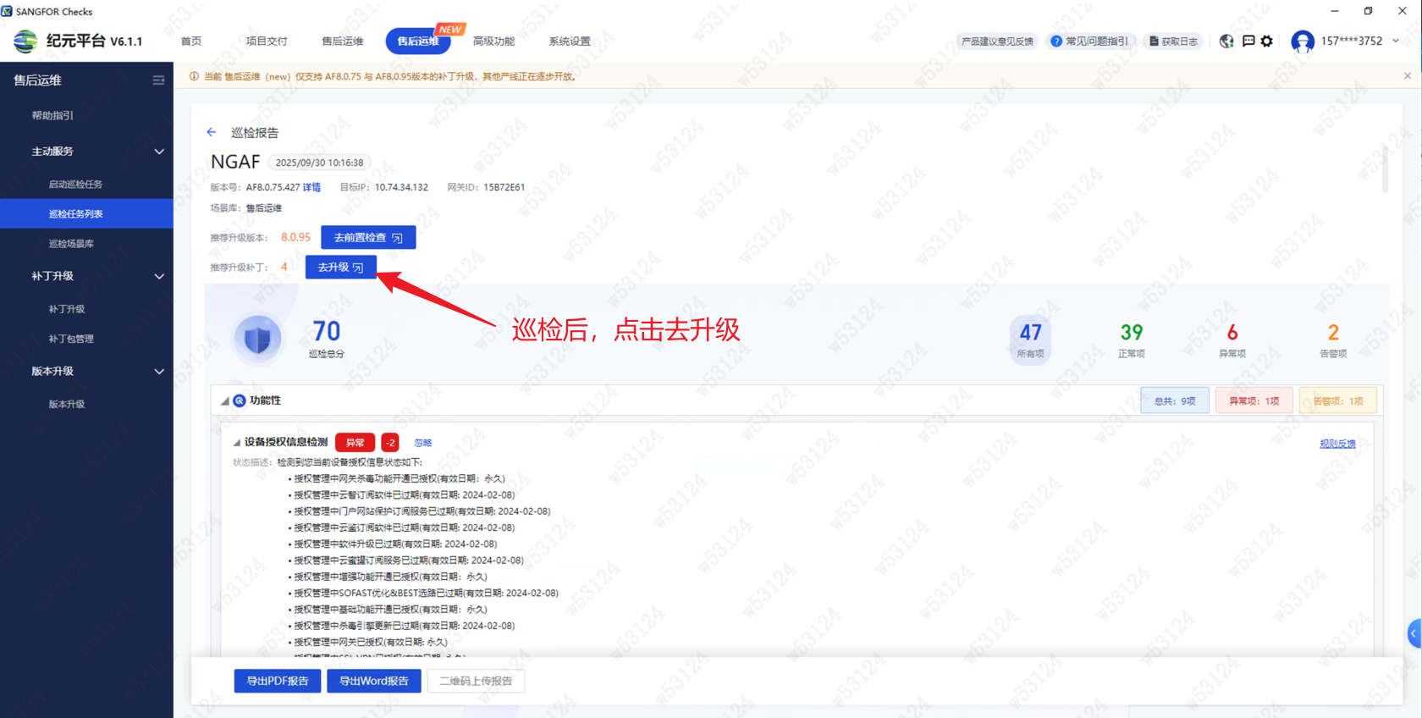The height and width of the screenshot is (718, 1422).
Task: Click the report panel vertical scrollbar
Action: point(1385,169)
